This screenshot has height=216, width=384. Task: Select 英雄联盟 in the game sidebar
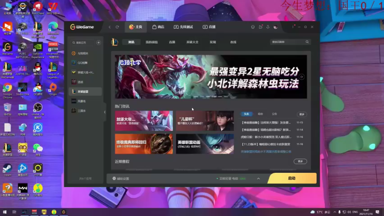pos(85,92)
